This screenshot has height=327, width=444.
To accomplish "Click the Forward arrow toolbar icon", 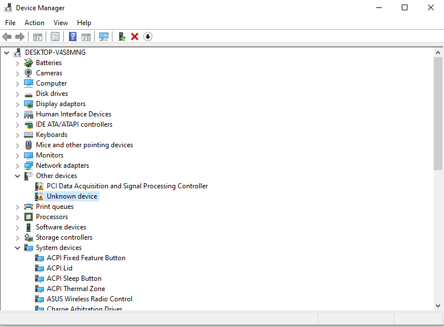I will (x=20, y=37).
